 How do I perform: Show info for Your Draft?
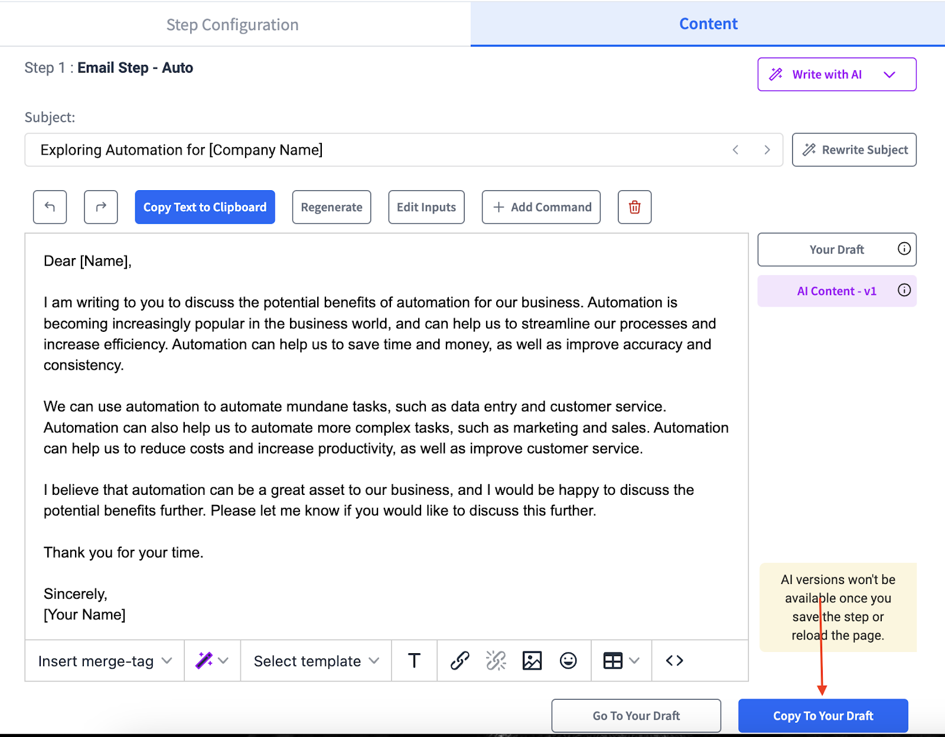(904, 249)
